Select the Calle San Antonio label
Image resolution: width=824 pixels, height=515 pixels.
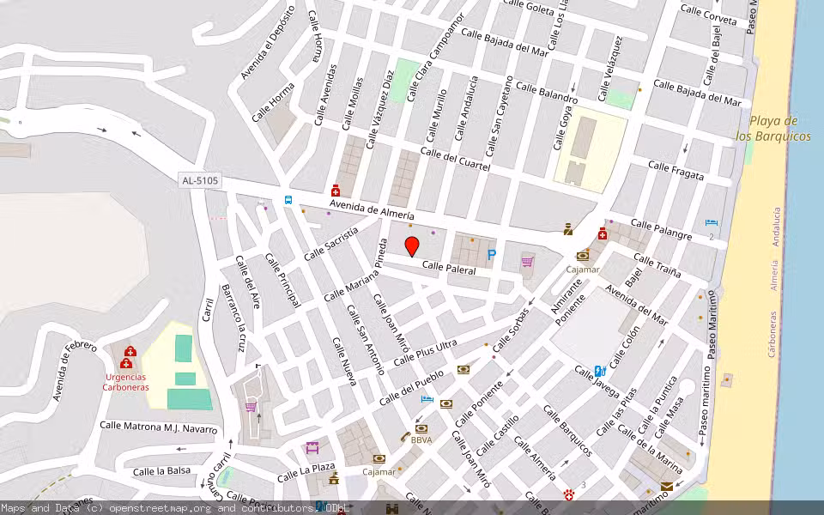click(x=366, y=340)
